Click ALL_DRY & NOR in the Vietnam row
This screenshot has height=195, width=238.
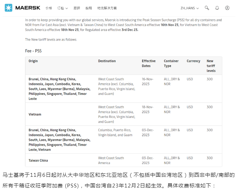point(172,109)
